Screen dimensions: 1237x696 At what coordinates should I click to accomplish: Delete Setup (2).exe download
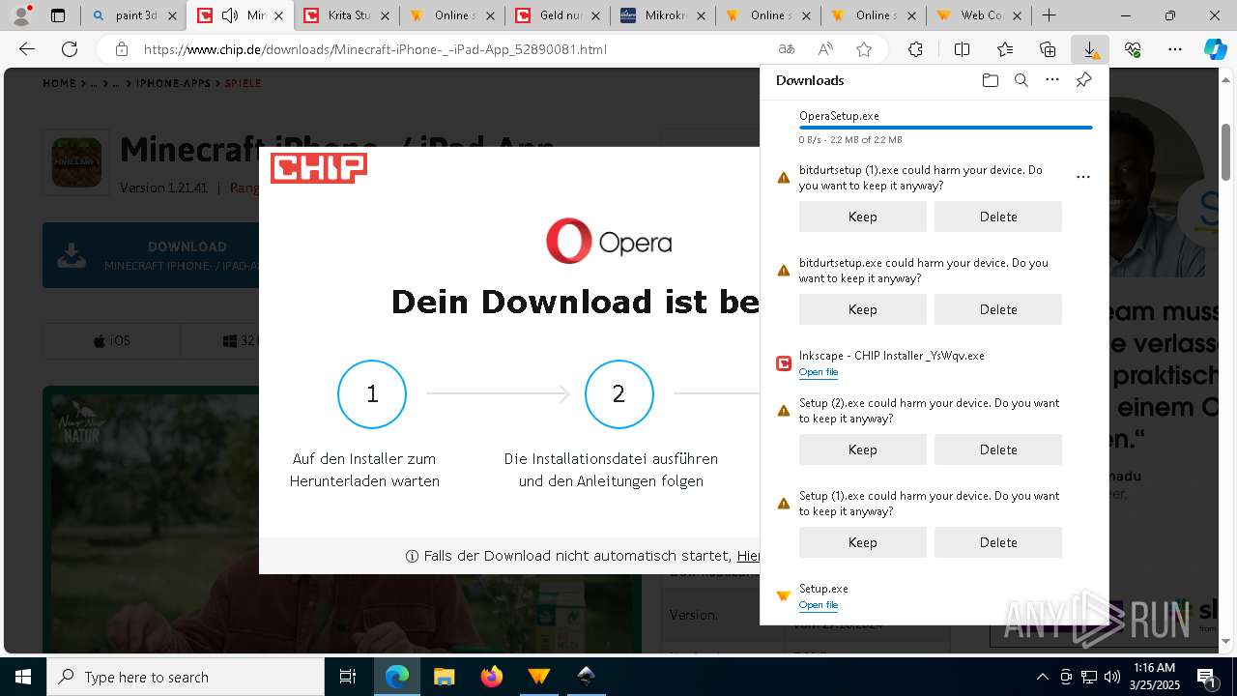998,449
